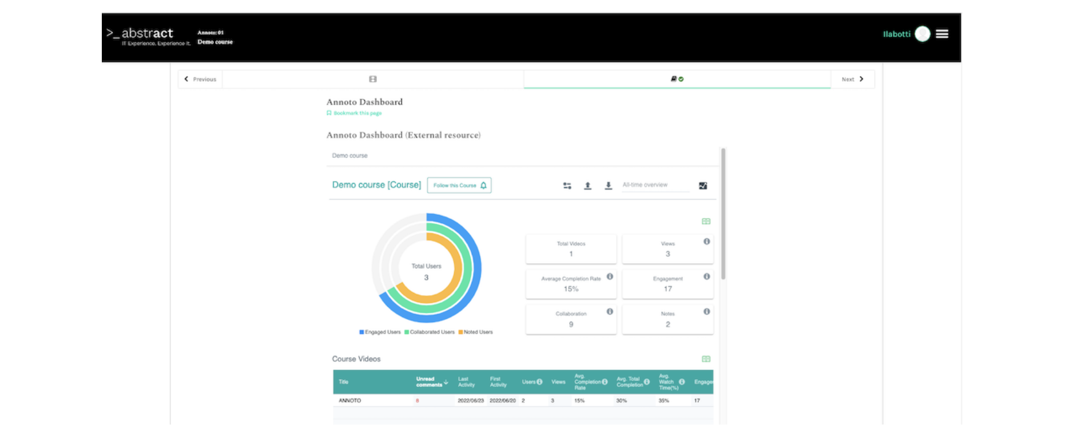Click the Demo course text in the header
The image size is (1073, 444).
pos(215,42)
